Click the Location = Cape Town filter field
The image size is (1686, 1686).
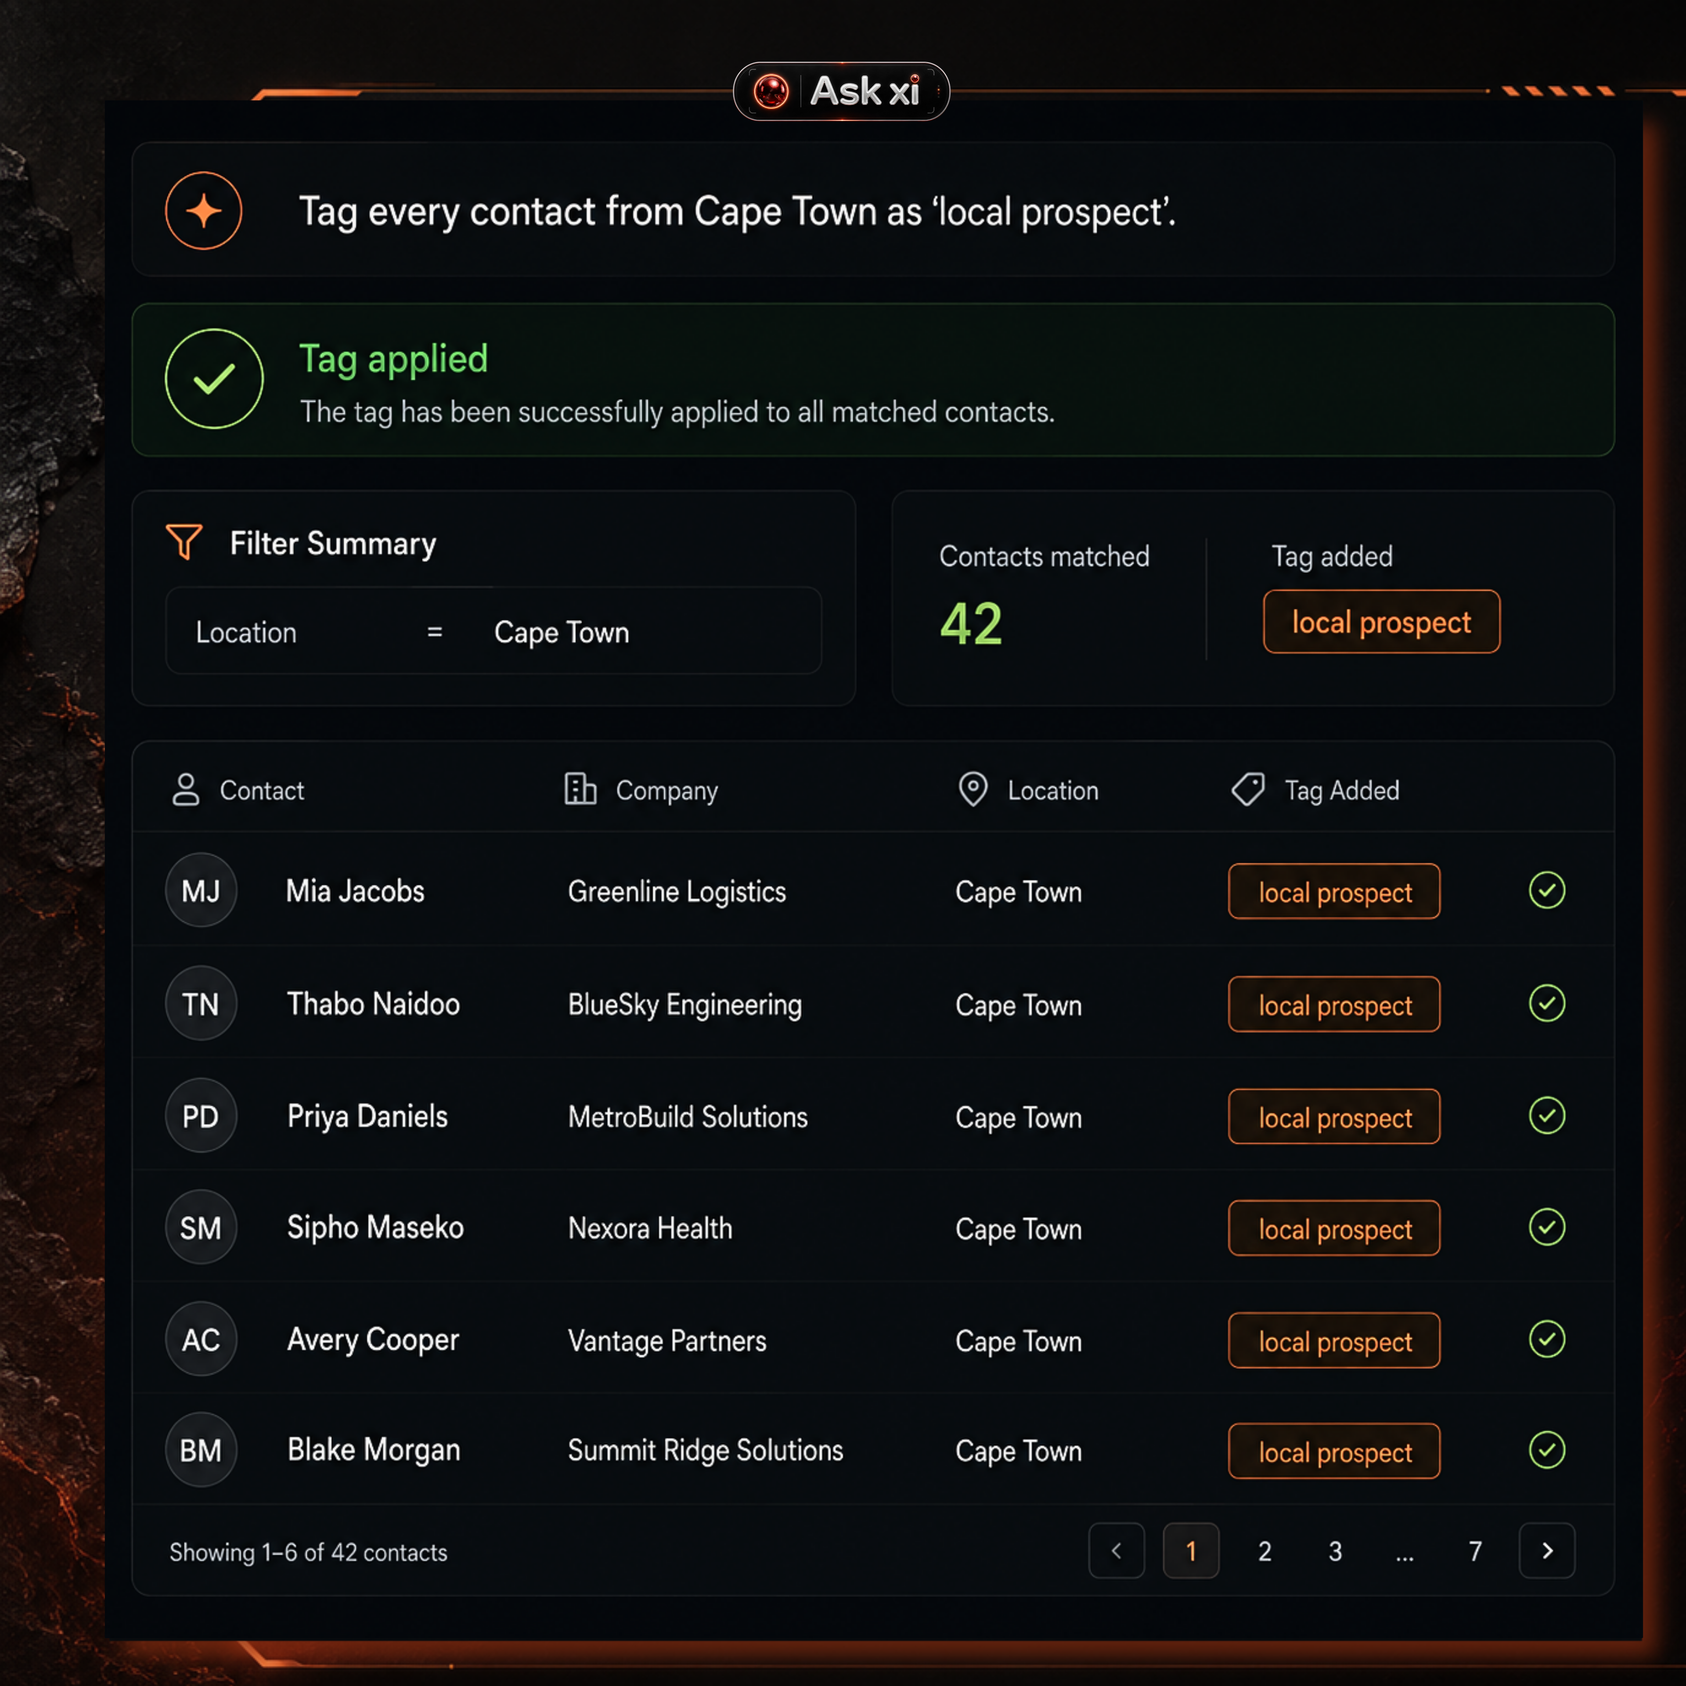click(493, 631)
